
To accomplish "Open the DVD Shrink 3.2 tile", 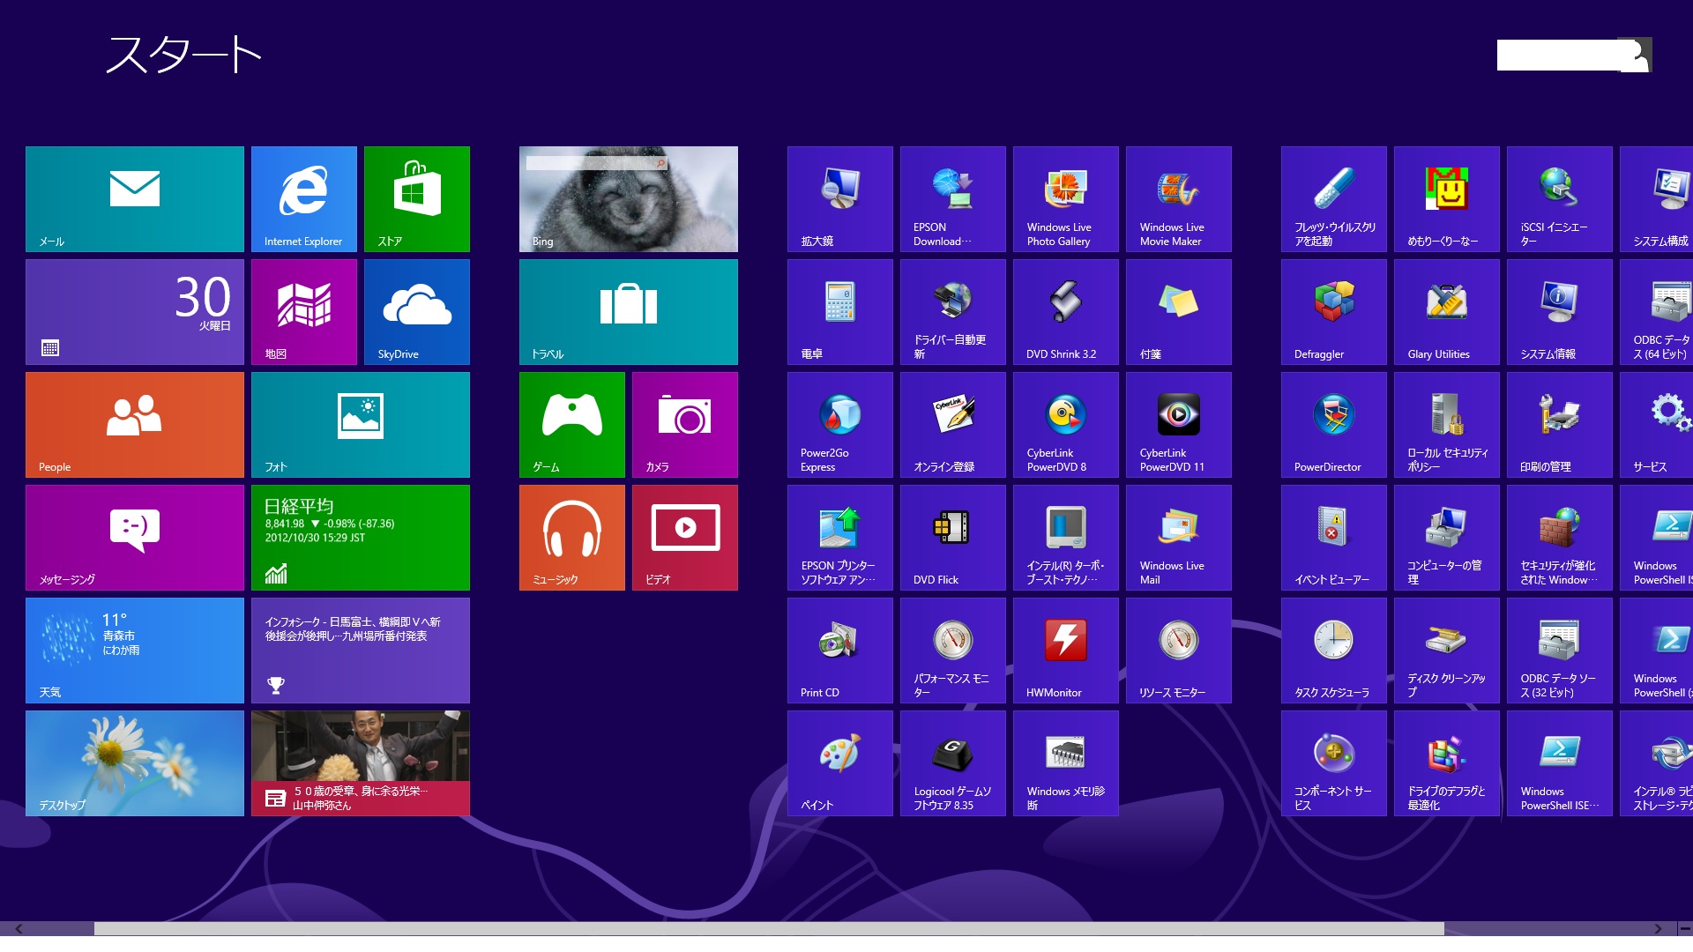I will [x=1065, y=311].
